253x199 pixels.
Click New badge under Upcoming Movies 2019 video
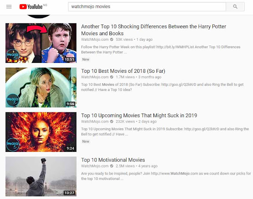click(86, 142)
